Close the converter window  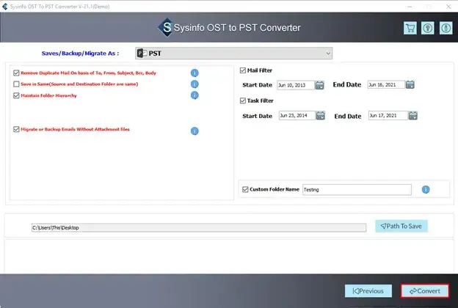pos(448,7)
